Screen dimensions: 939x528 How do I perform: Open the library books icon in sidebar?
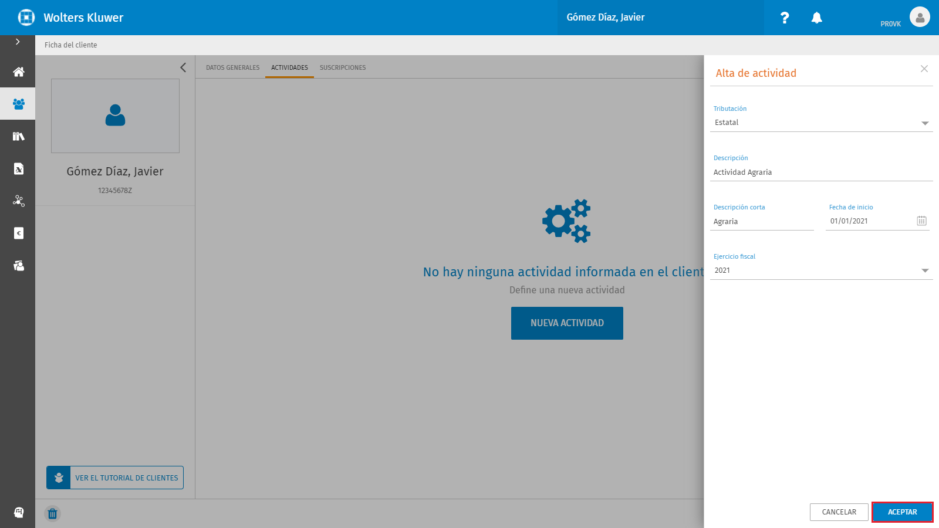(x=18, y=136)
